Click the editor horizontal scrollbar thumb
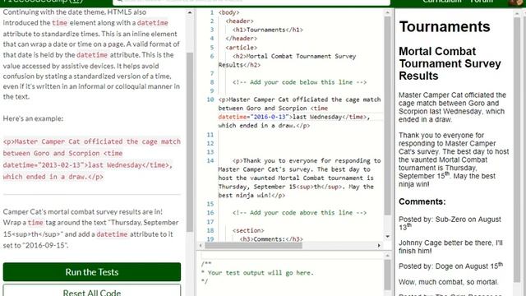 [x=254, y=246]
